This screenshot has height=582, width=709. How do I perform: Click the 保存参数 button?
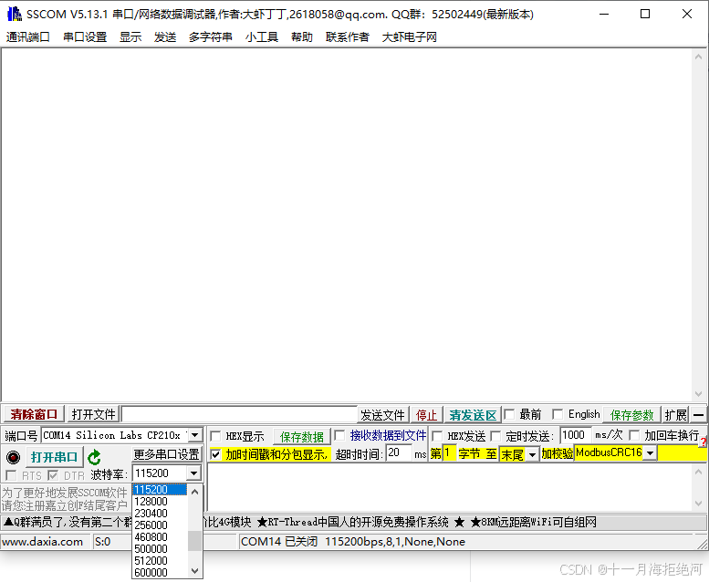[x=632, y=415]
